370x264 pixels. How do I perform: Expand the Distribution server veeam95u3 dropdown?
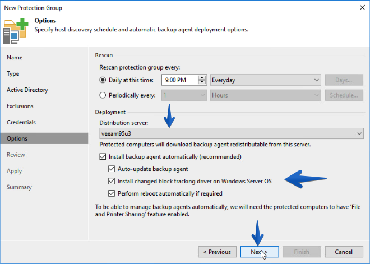coord(232,133)
